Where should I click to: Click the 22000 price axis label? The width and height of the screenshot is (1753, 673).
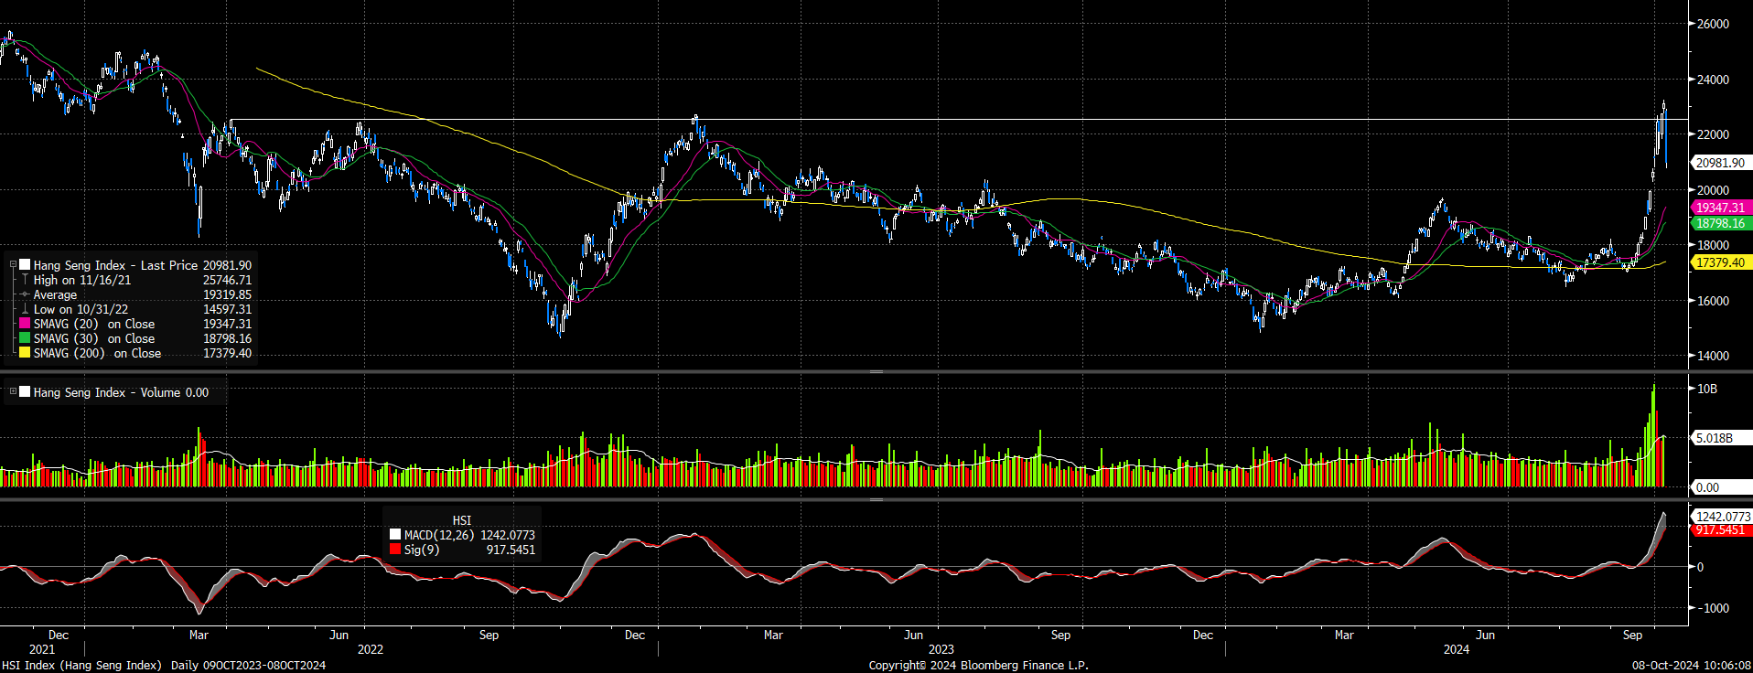pyautogui.click(x=1713, y=134)
